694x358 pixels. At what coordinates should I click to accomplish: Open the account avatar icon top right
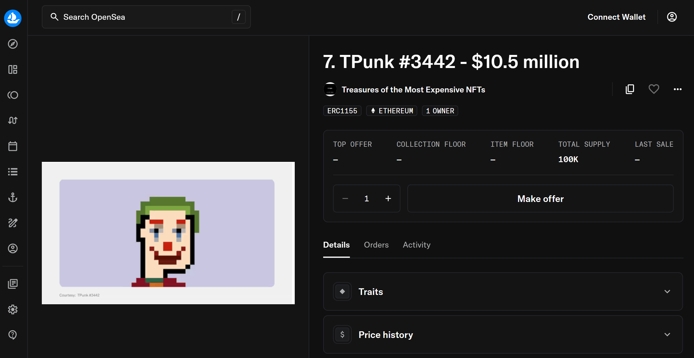672,17
